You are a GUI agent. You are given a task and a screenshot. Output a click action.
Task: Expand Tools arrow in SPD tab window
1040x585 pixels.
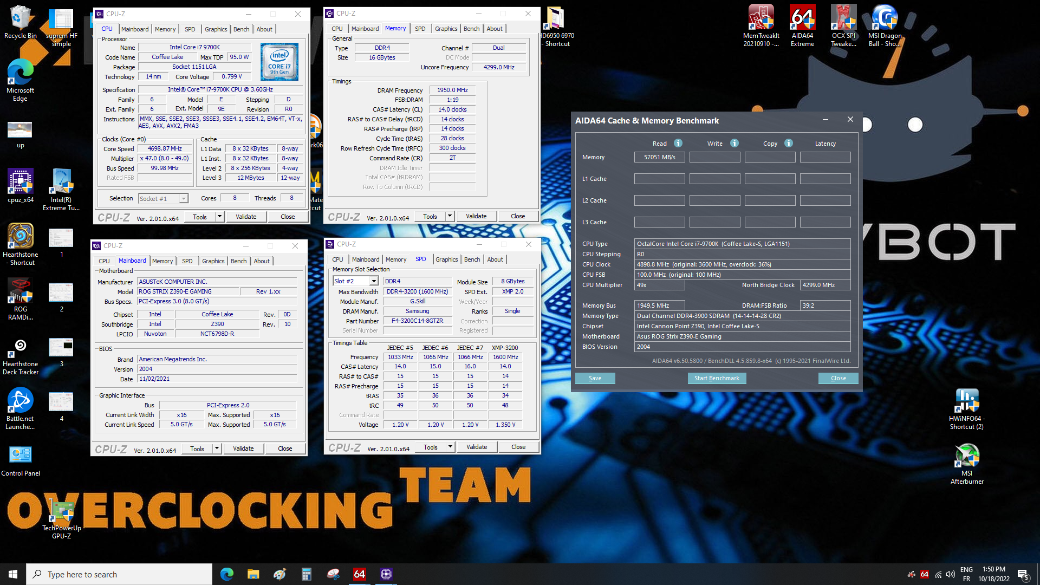(x=450, y=447)
